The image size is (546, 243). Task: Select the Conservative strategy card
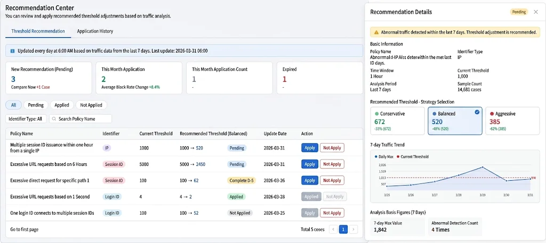[398, 121]
